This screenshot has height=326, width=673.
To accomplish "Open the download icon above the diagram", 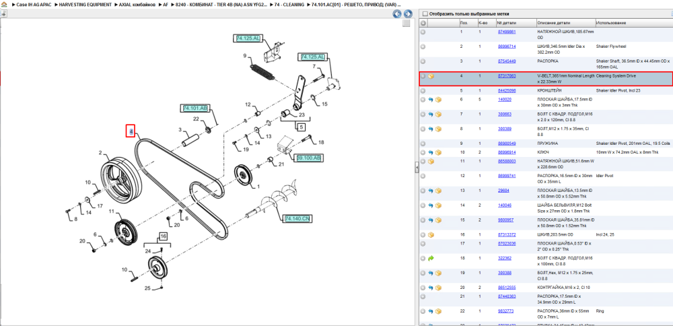I will pos(3,13).
